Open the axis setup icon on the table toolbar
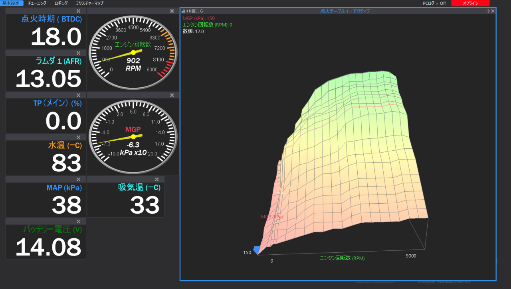 (197, 11)
